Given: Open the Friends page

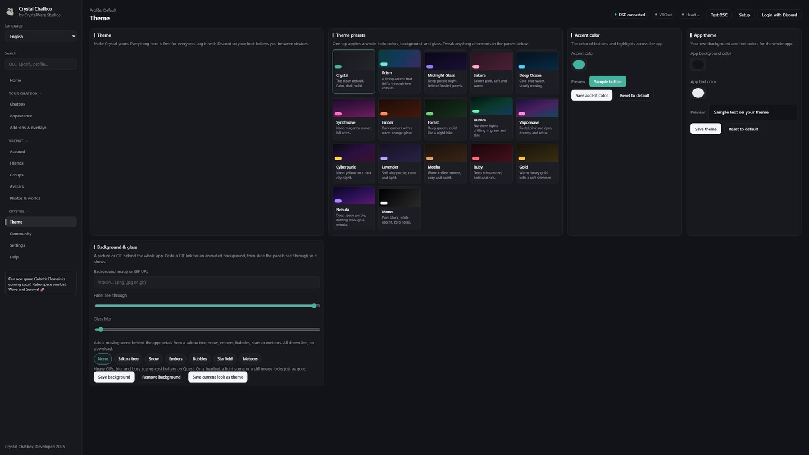Looking at the screenshot, I should (41, 163).
